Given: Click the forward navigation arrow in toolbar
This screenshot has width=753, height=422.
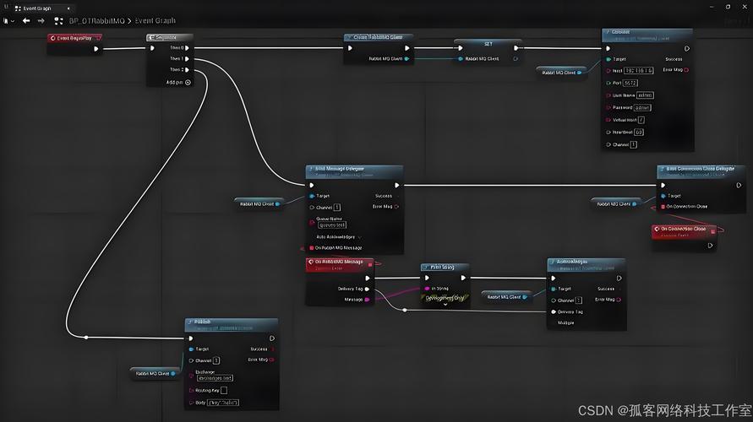Looking at the screenshot, I should 41,20.
